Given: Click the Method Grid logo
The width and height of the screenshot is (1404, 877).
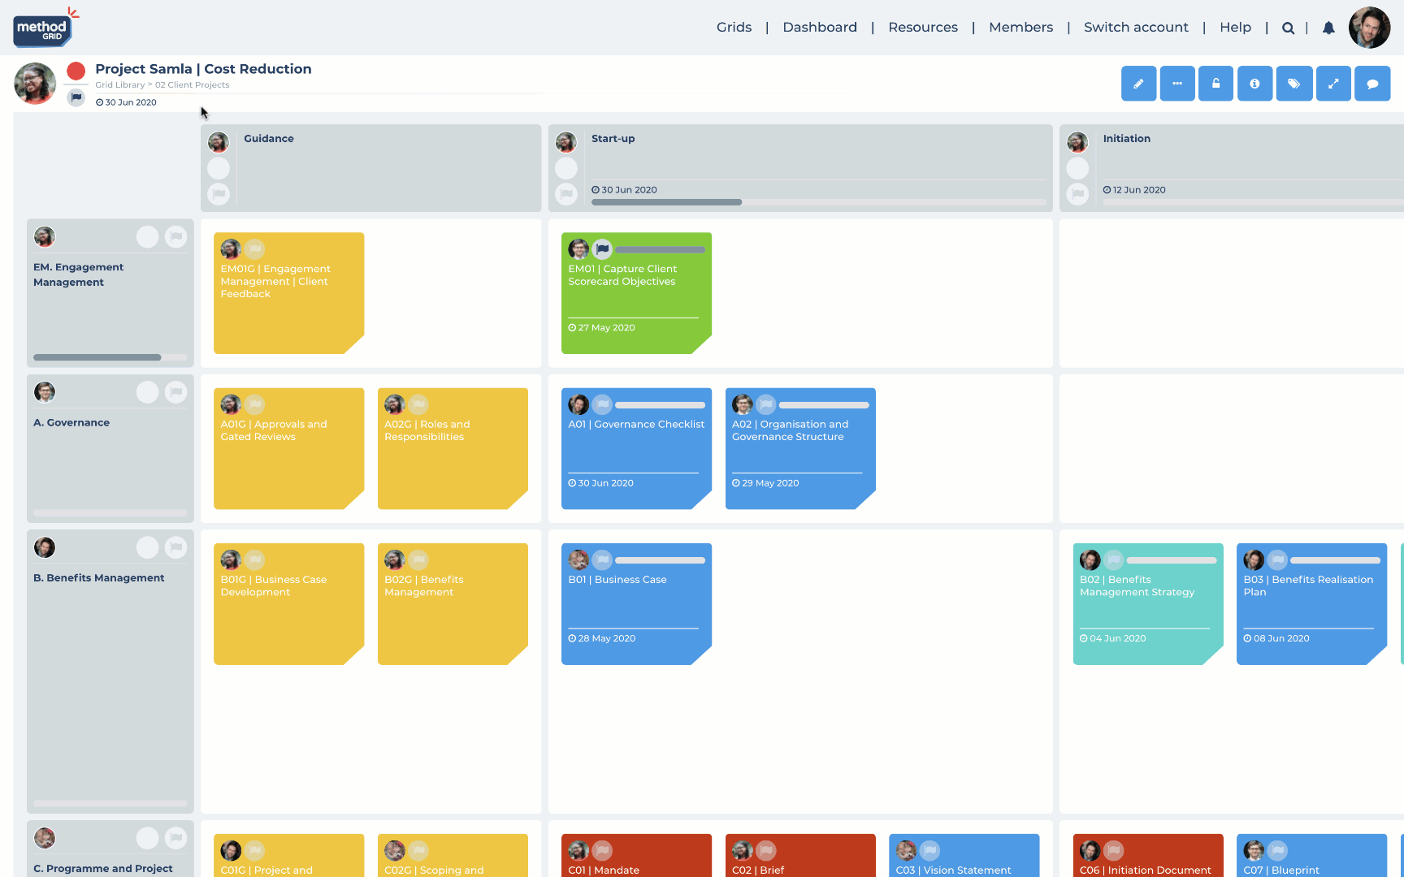Looking at the screenshot, I should pyautogui.click(x=45, y=28).
